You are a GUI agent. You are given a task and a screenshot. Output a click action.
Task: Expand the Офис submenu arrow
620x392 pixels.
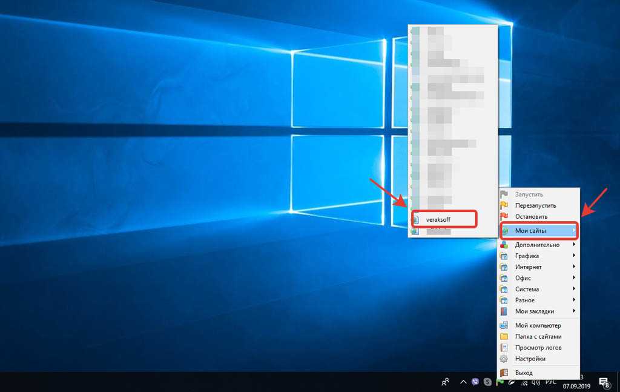tap(574, 277)
